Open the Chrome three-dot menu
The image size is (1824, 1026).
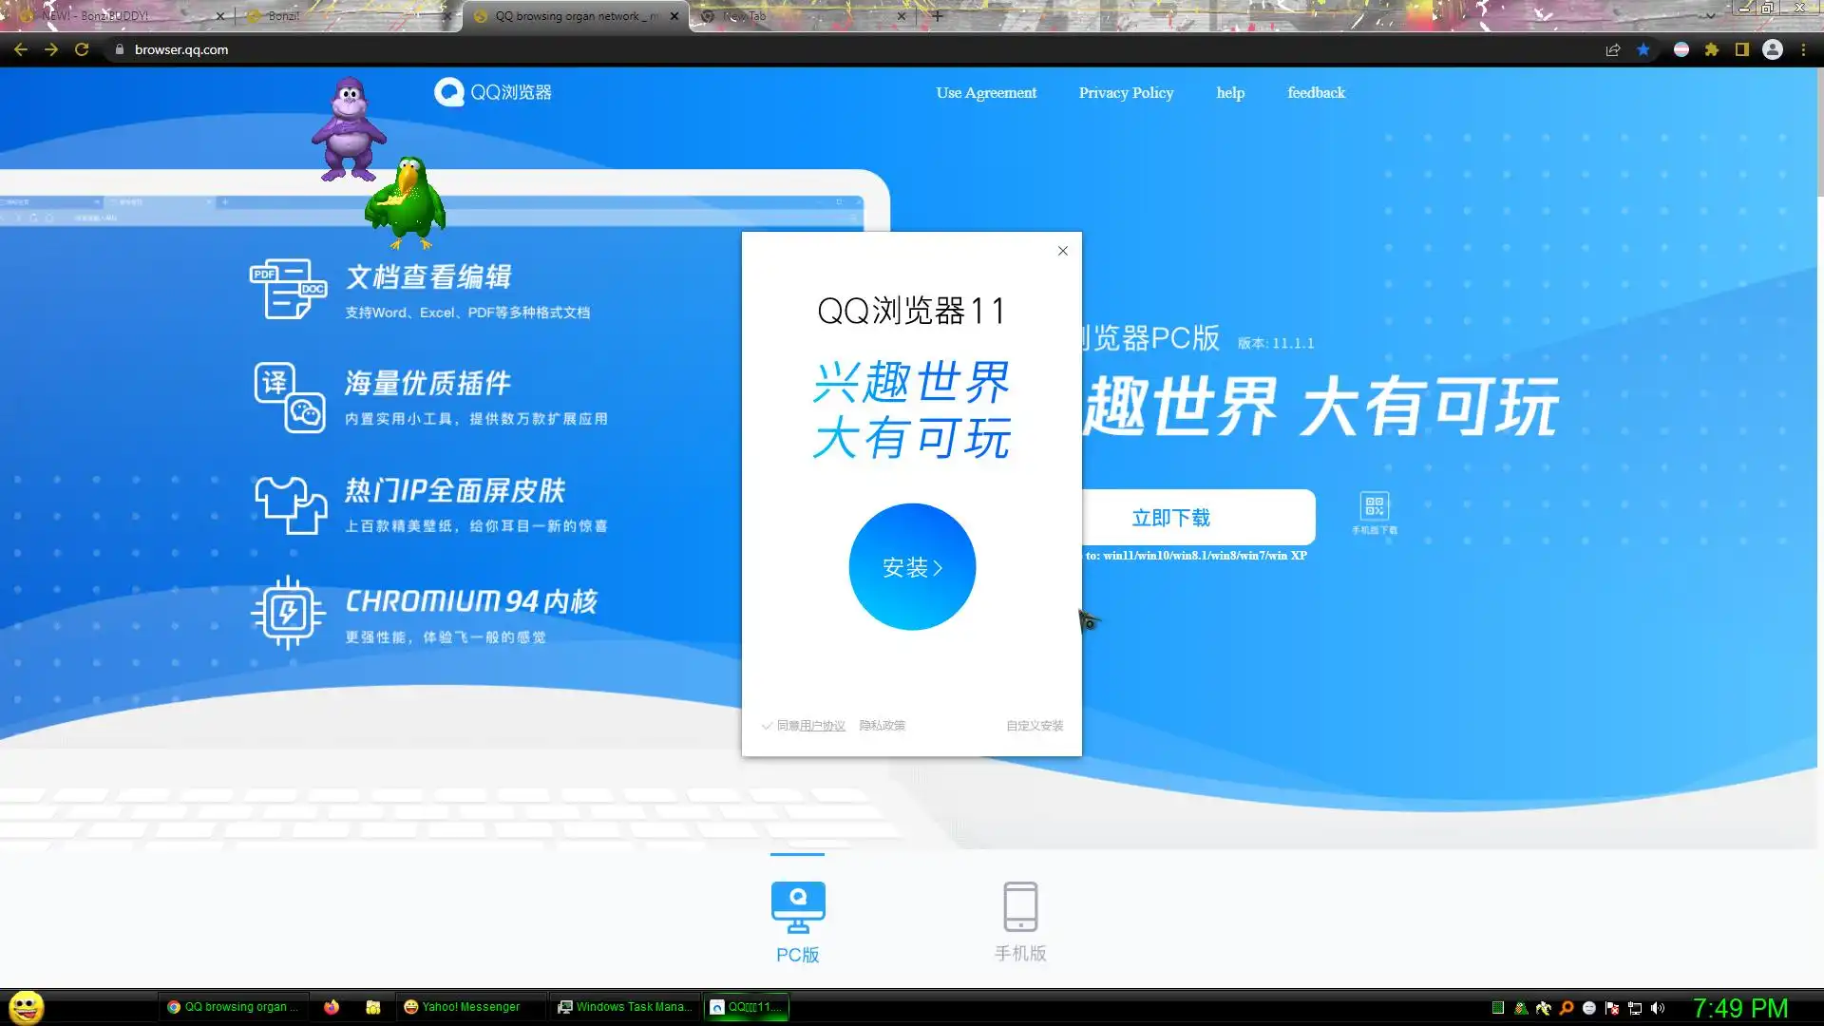point(1804,50)
